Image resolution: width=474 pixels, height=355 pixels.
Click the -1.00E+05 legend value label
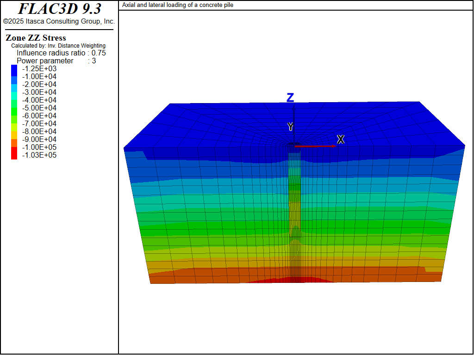tap(39, 147)
